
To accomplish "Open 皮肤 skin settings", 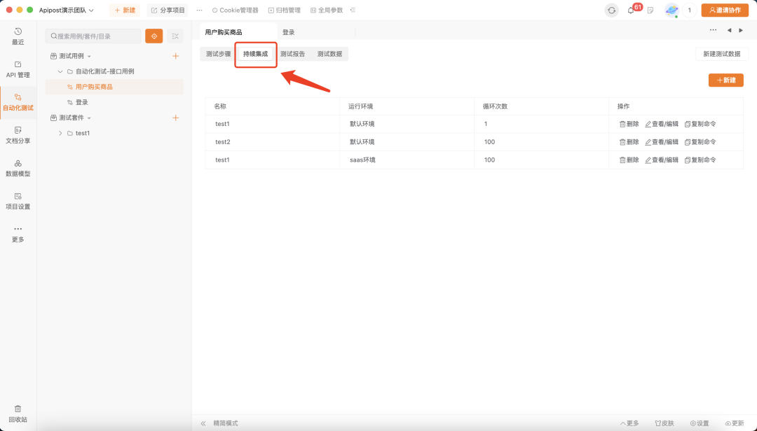I will 664,423.
